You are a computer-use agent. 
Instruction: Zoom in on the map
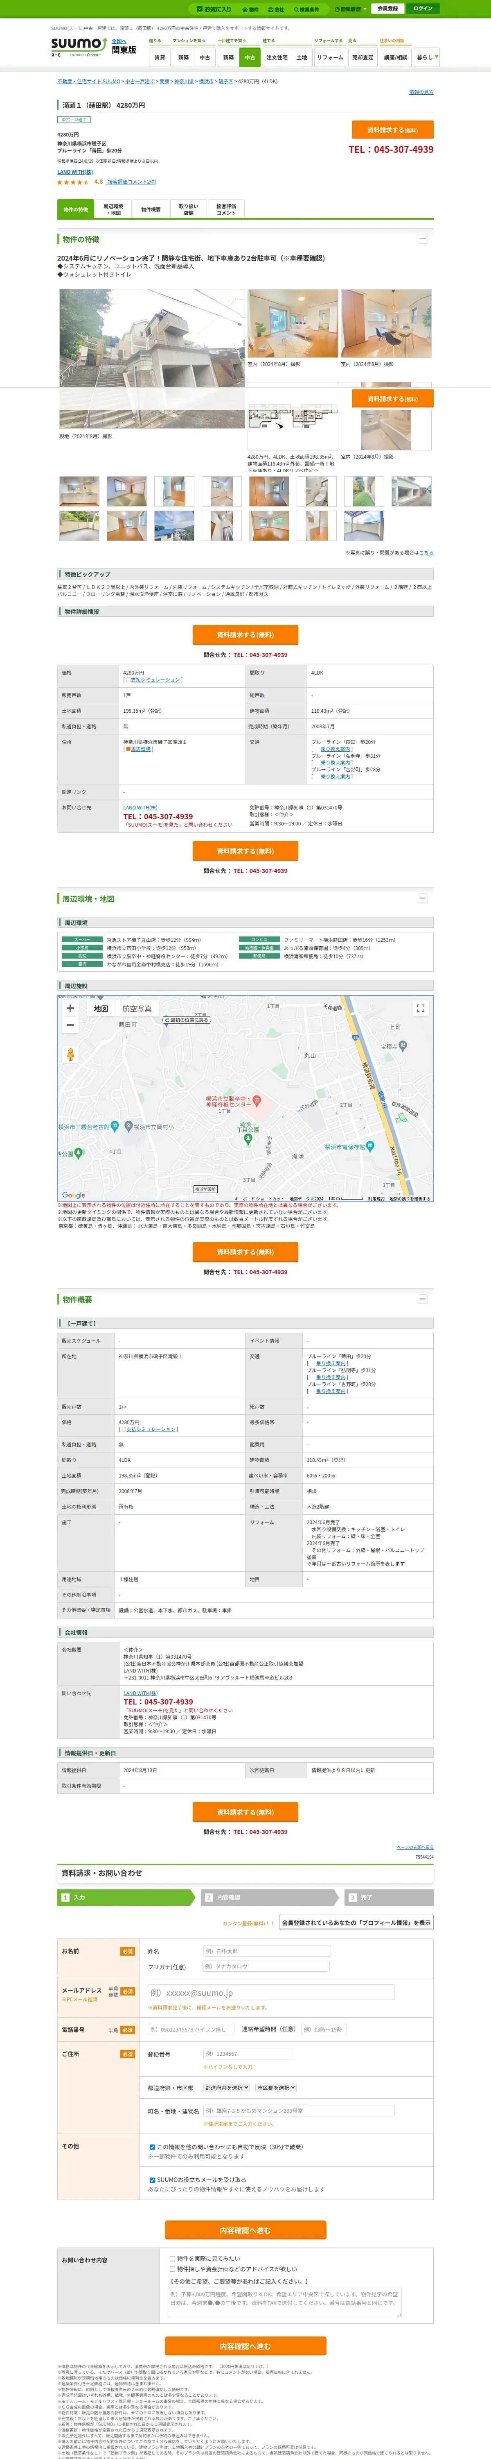(70, 1008)
